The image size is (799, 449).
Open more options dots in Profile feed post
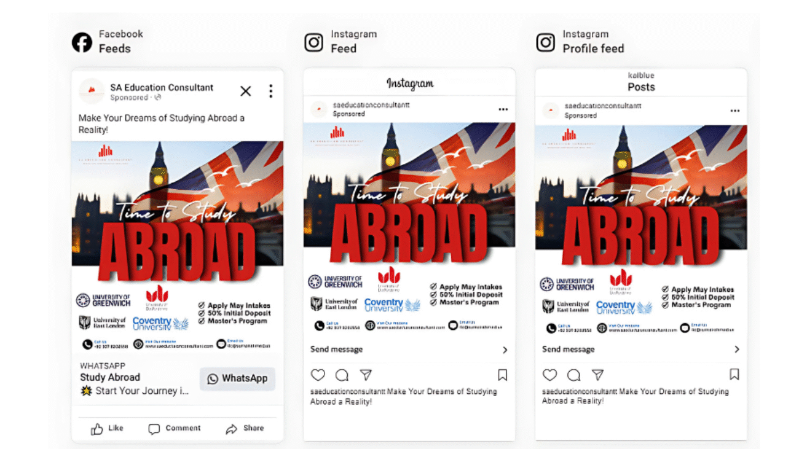click(x=735, y=111)
